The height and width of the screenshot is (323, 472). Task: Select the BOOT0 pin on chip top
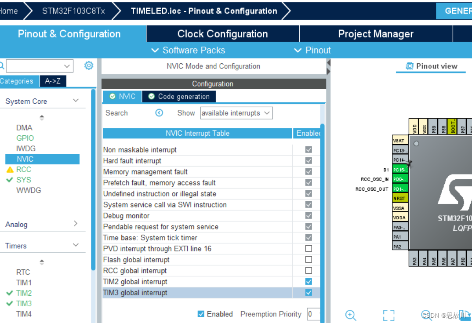(x=452, y=127)
